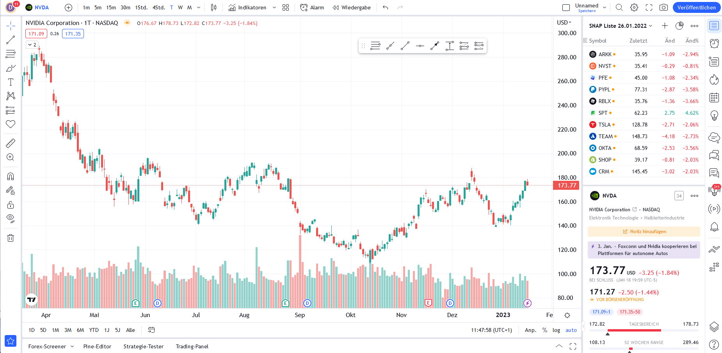Open the Foxconn und Nvidia news item
The image size is (722, 353).
[644, 250]
